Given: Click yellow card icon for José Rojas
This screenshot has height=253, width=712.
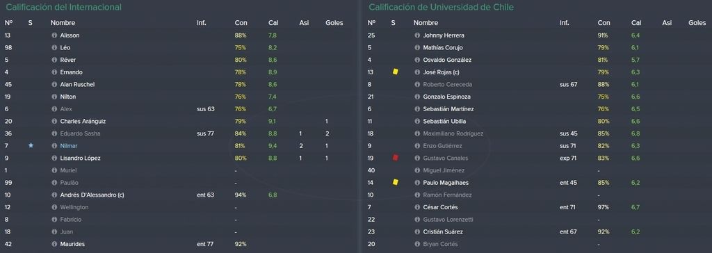Looking at the screenshot, I should coord(395,72).
